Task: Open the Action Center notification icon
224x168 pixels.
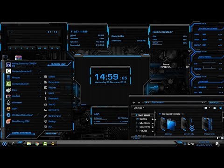Action: tap(217, 144)
